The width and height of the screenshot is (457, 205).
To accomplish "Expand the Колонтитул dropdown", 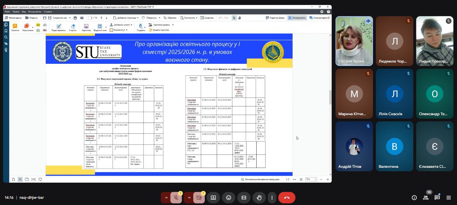I will click(x=120, y=30).
